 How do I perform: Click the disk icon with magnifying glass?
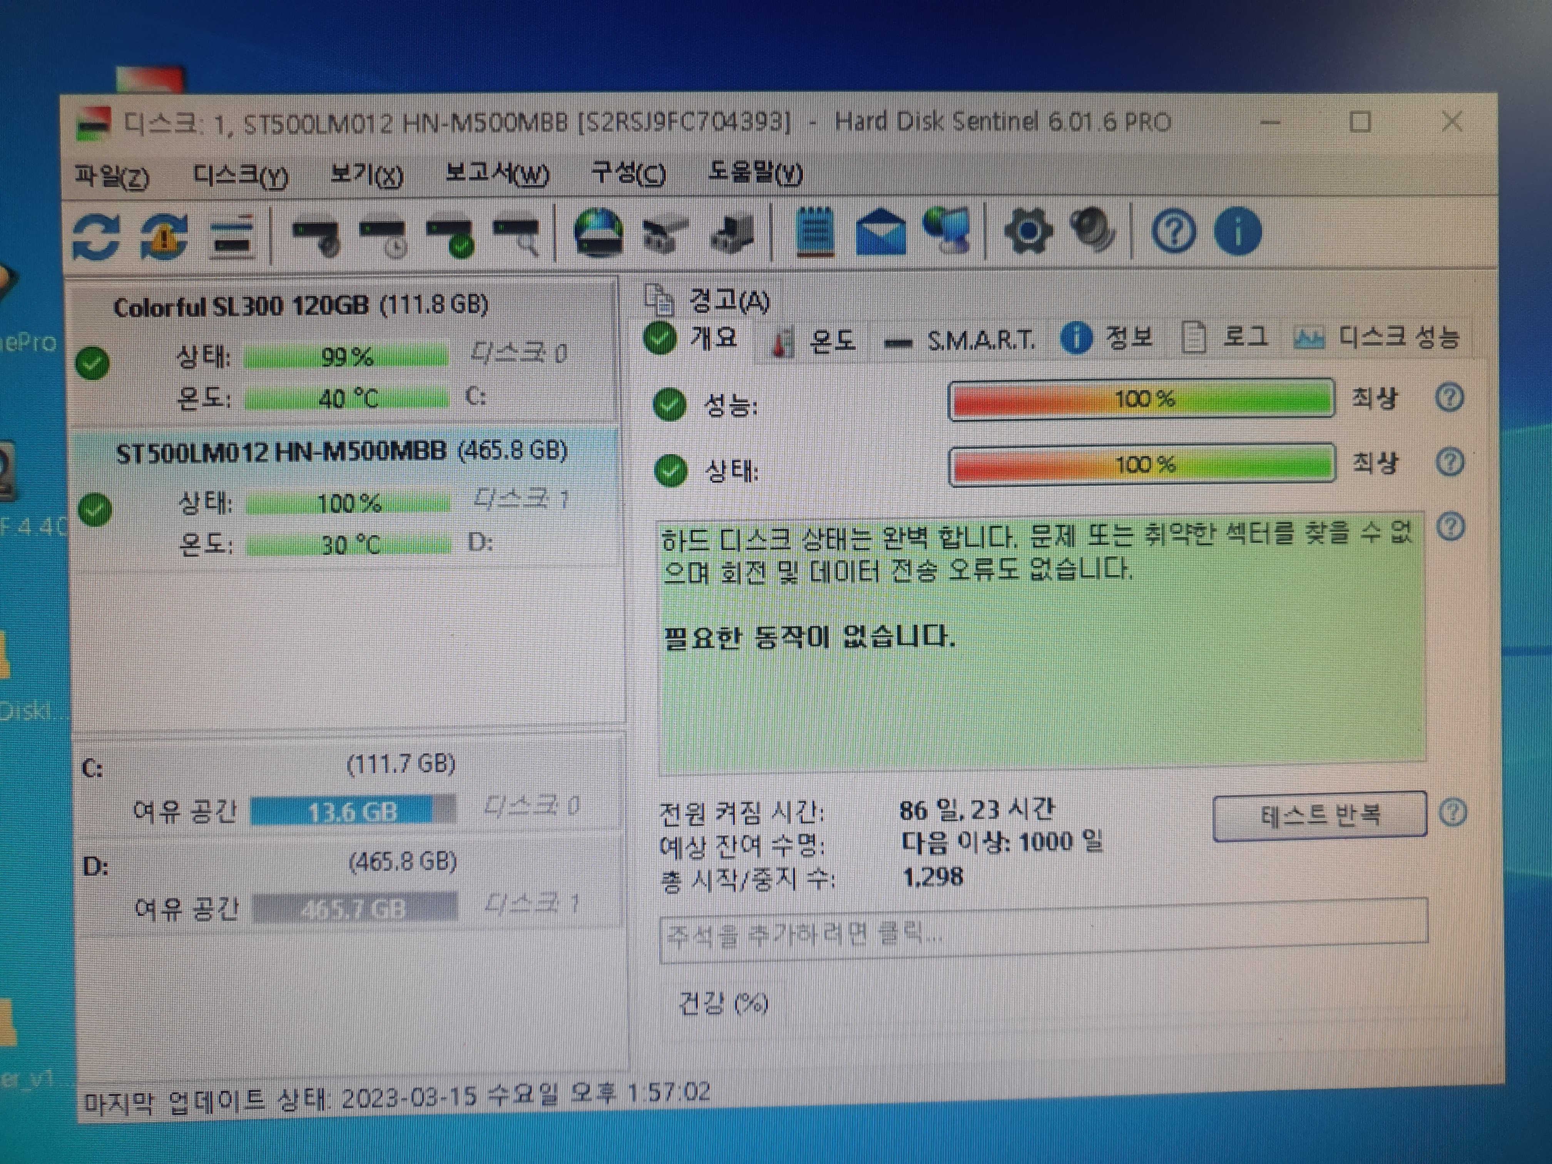(517, 236)
